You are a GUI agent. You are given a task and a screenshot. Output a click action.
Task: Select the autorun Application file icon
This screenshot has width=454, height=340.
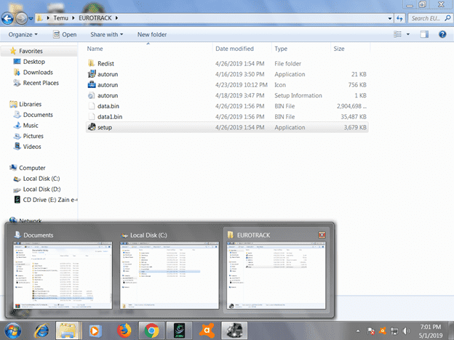pyautogui.click(x=92, y=74)
